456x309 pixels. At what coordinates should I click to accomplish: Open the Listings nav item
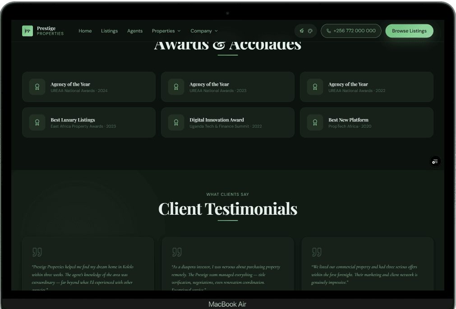(x=109, y=31)
